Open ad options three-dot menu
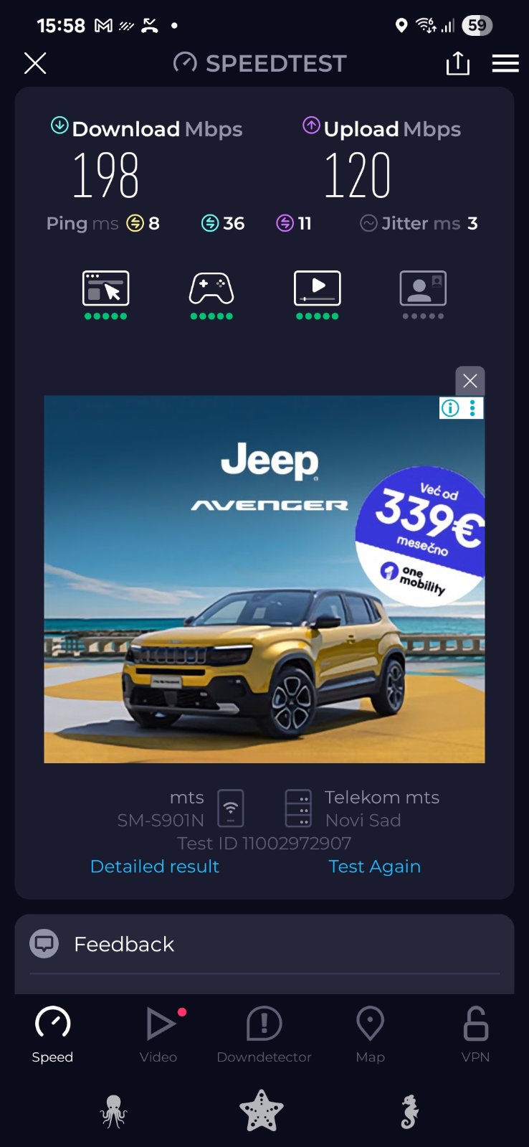529x1147 pixels. coord(472,408)
